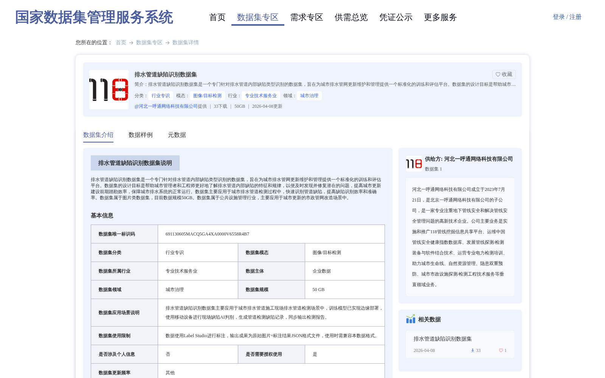Switch to the 数据样例 tab

[x=141, y=135]
